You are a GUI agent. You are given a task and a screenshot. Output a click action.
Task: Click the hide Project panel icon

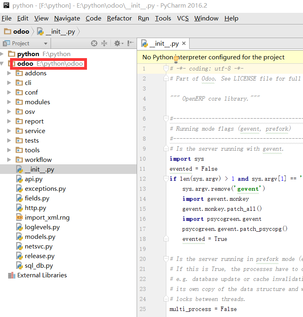pyautogui.click(x=130, y=43)
